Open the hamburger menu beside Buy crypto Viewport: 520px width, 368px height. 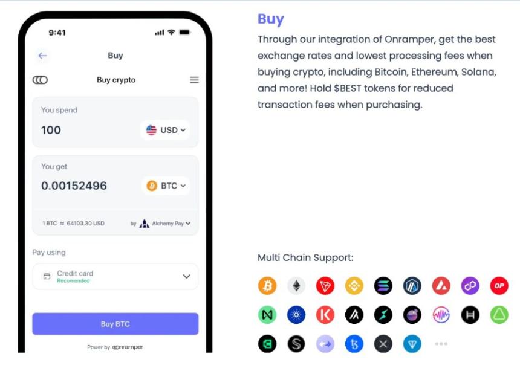click(194, 80)
